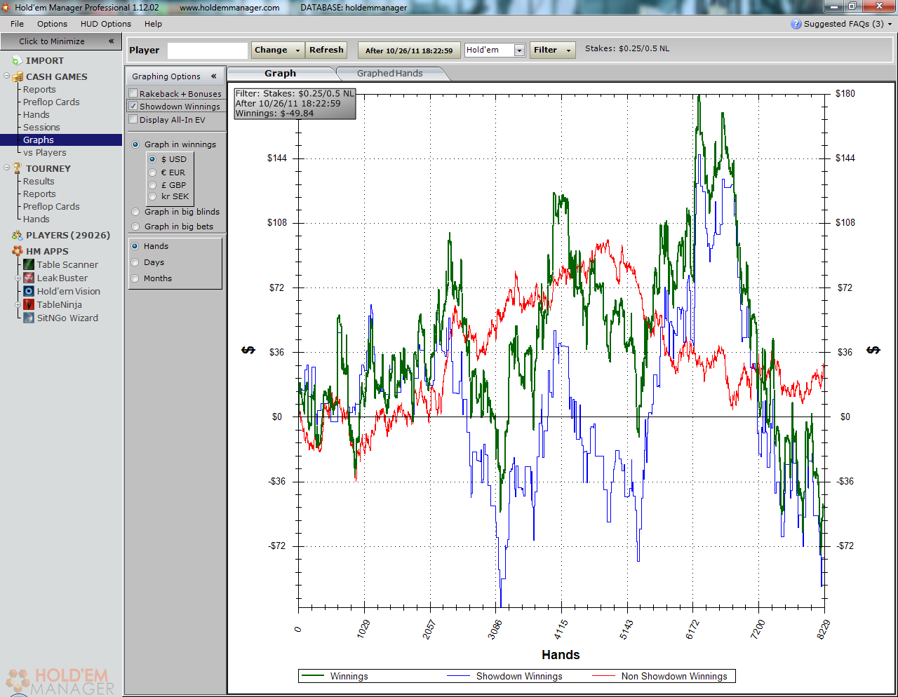Screen dimensions: 898x697
Task: Open cash games Sessions
Action: tap(41, 128)
